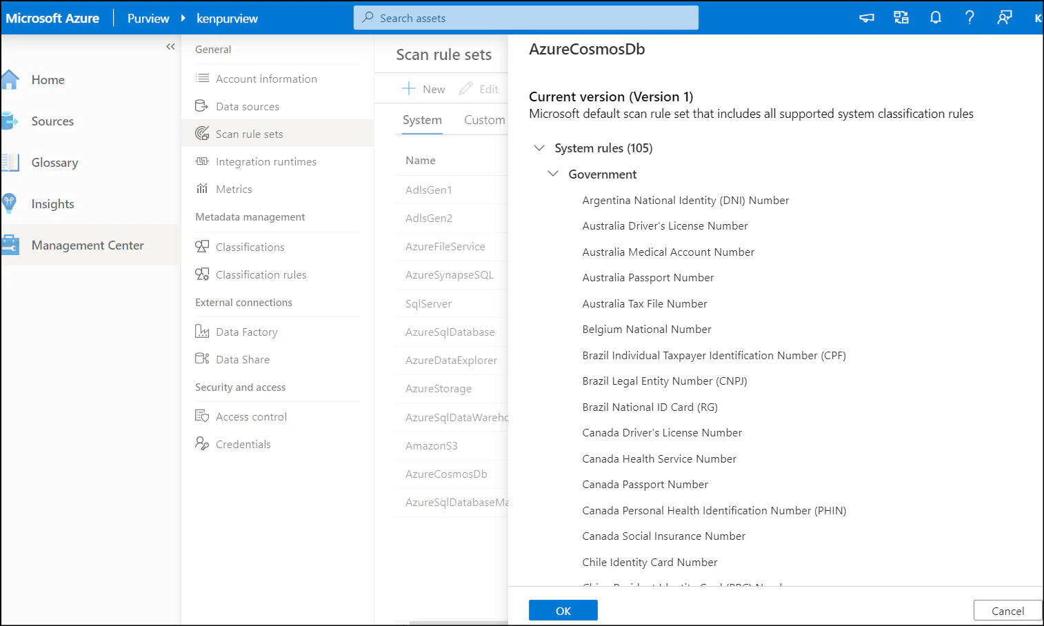Click the OK button

[563, 611]
